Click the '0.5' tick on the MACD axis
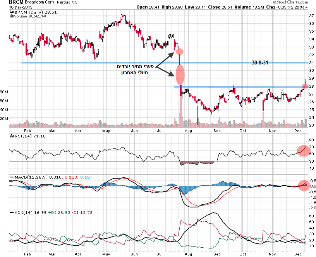The width and height of the screenshot is (316, 257). click(313, 181)
